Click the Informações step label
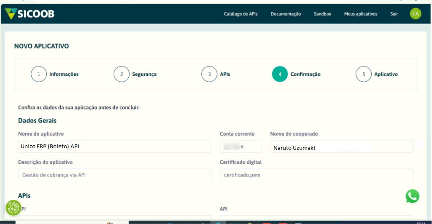The height and width of the screenshot is (224, 432). pos(64,74)
